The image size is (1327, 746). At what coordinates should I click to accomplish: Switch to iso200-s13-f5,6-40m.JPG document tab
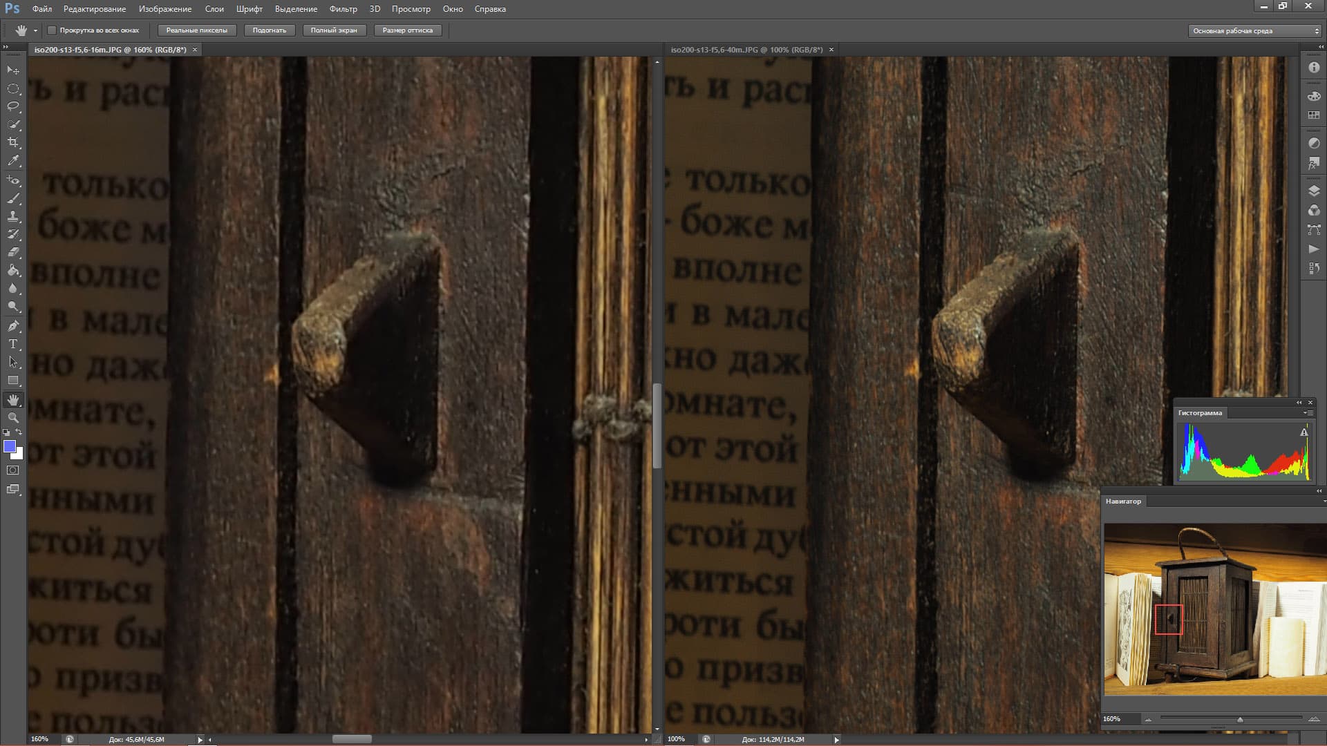[746, 50]
